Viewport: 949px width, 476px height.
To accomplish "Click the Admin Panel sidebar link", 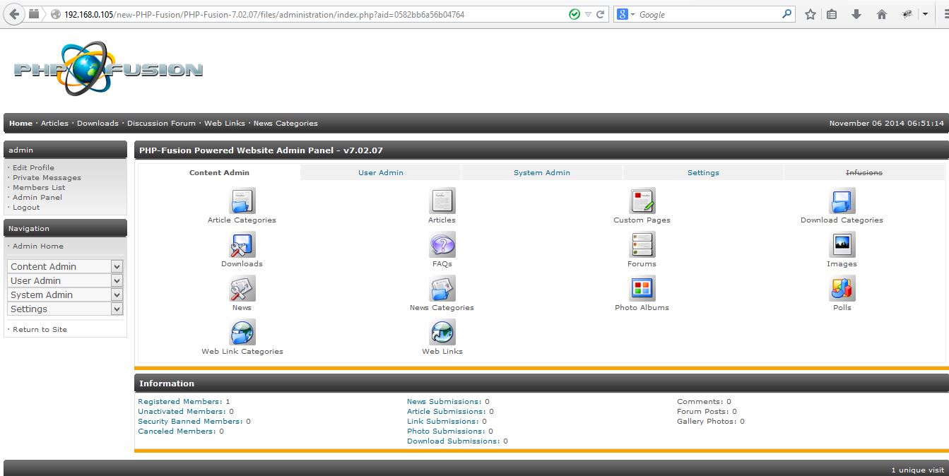I will [37, 197].
